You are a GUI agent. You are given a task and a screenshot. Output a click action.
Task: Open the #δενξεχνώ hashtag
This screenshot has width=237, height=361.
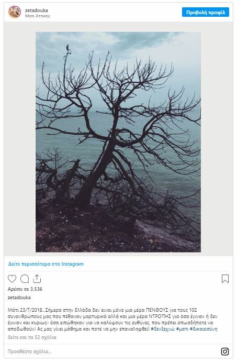(163, 329)
